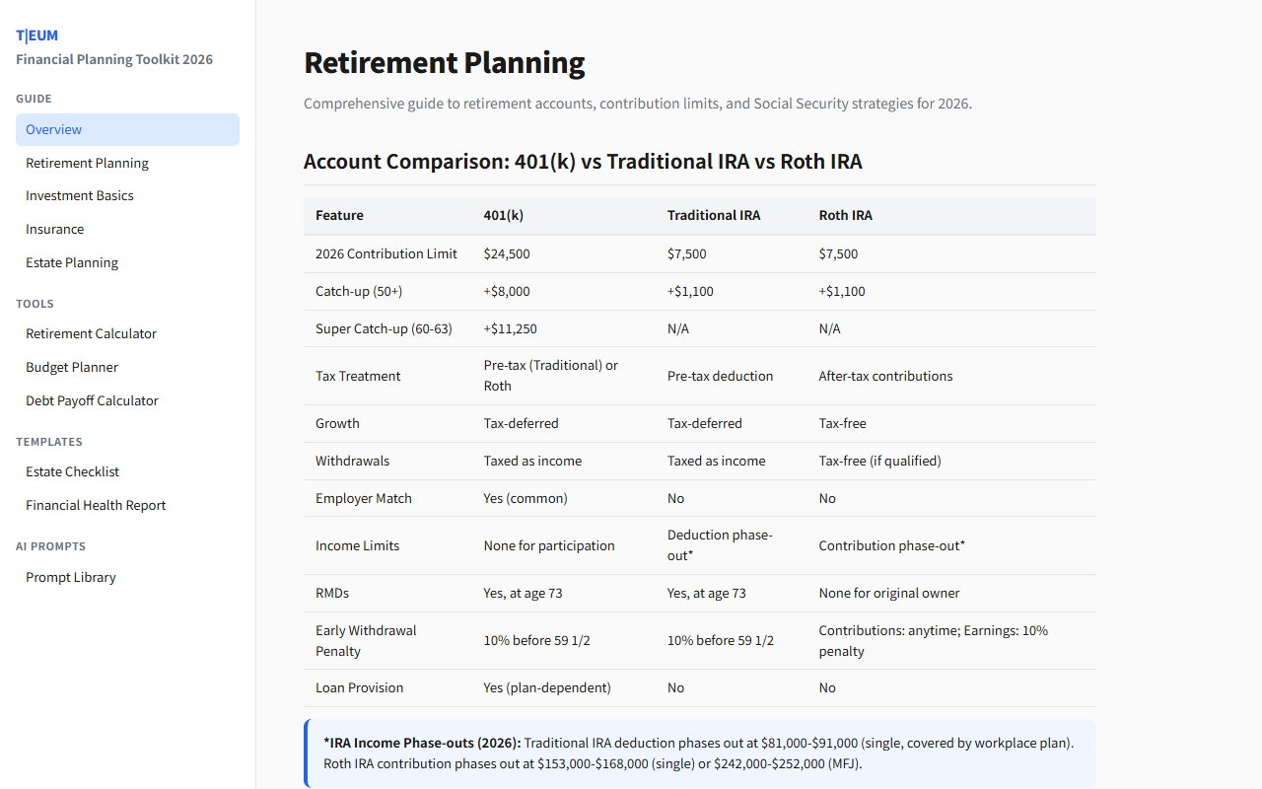
Task: Go to the Estate Planning page
Action: pos(71,262)
